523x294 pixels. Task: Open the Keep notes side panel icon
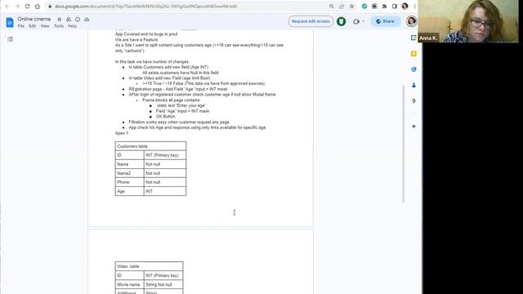[x=413, y=54]
